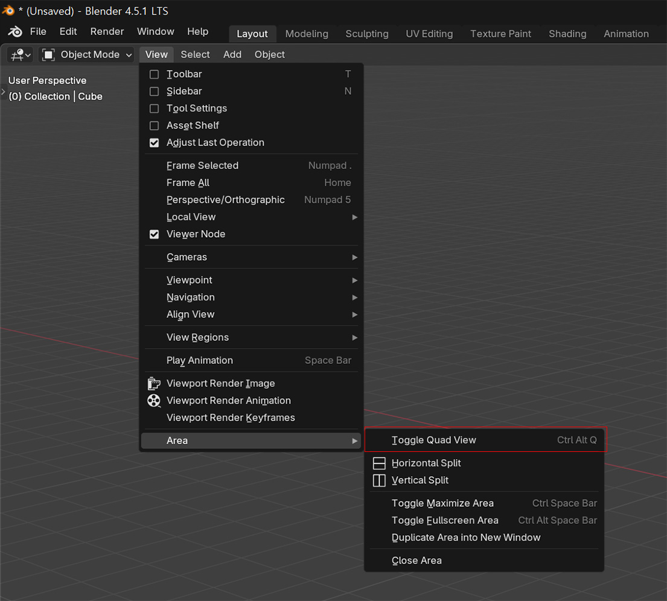Choose Frame All

pos(251,183)
